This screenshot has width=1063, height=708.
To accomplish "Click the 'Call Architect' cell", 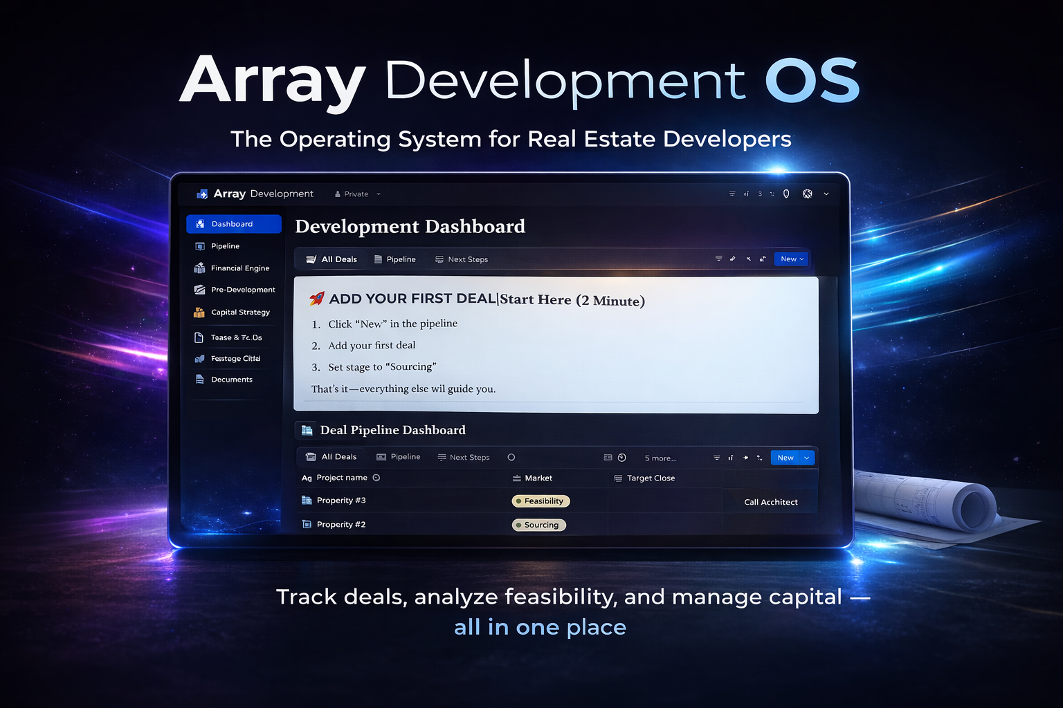I will 771,502.
